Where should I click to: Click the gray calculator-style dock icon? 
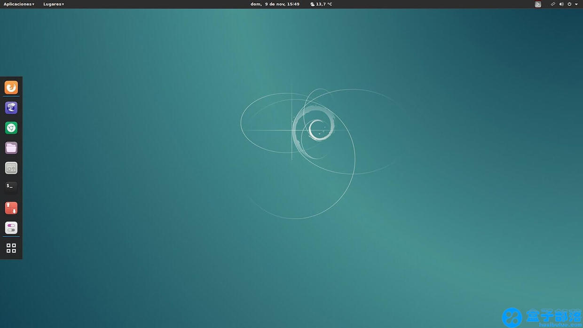tap(11, 168)
